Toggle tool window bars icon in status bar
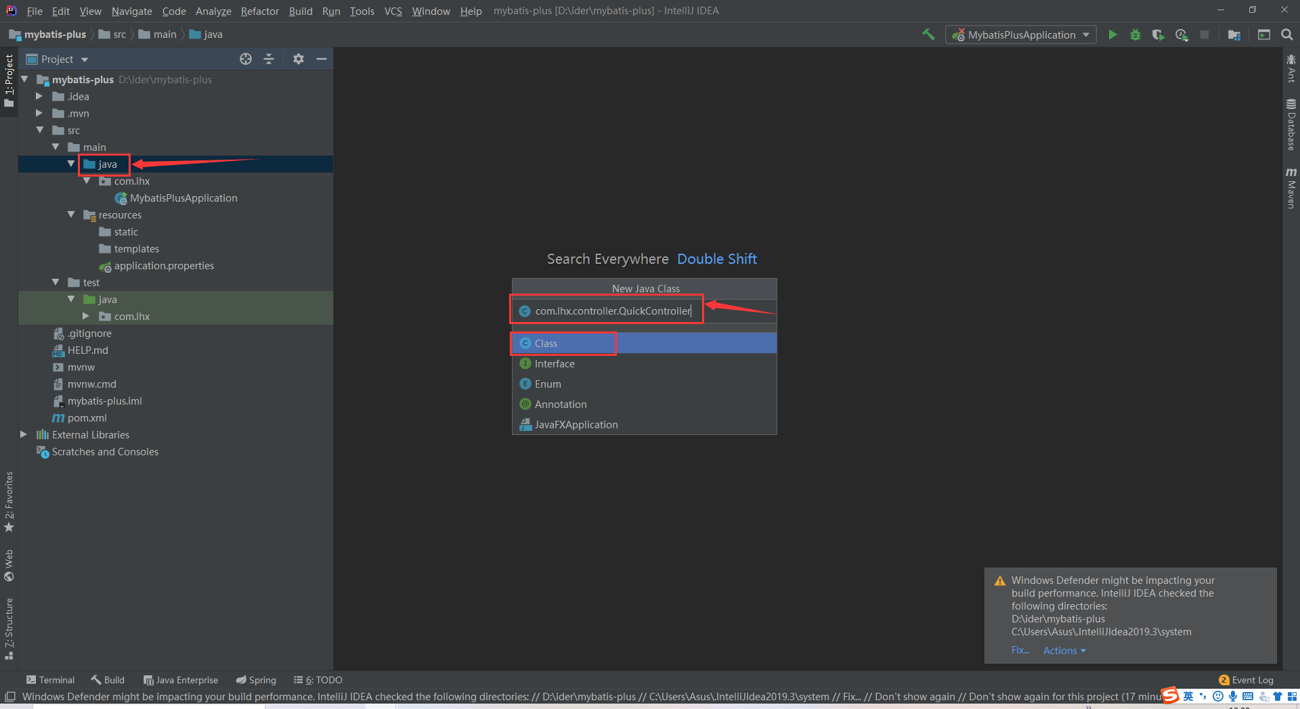Screen dimensions: 1300x709 point(10,696)
